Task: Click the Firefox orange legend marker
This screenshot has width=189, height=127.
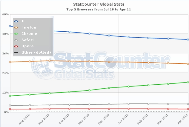Action: pos(16,27)
